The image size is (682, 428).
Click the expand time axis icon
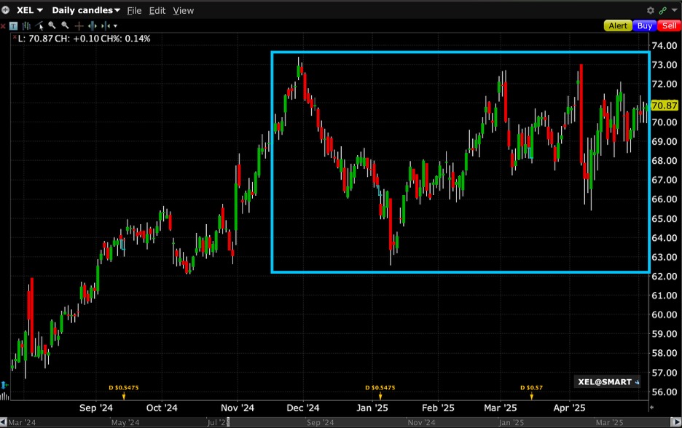(93, 26)
